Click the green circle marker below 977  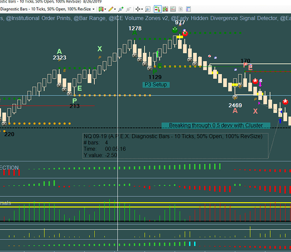tap(174, 30)
